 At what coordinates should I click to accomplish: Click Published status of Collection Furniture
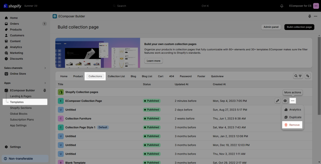(152, 118)
